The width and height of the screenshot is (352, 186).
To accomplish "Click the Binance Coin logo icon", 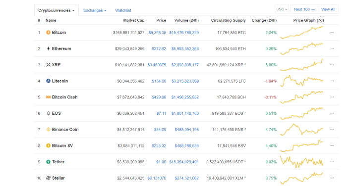I will pyautogui.click(x=48, y=130).
